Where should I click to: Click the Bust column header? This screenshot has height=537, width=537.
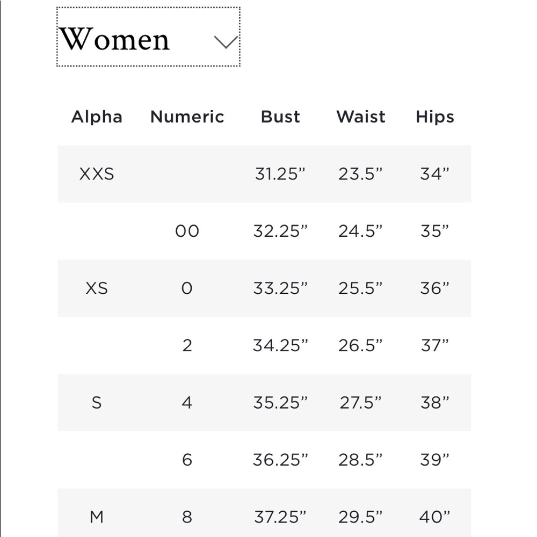280,117
